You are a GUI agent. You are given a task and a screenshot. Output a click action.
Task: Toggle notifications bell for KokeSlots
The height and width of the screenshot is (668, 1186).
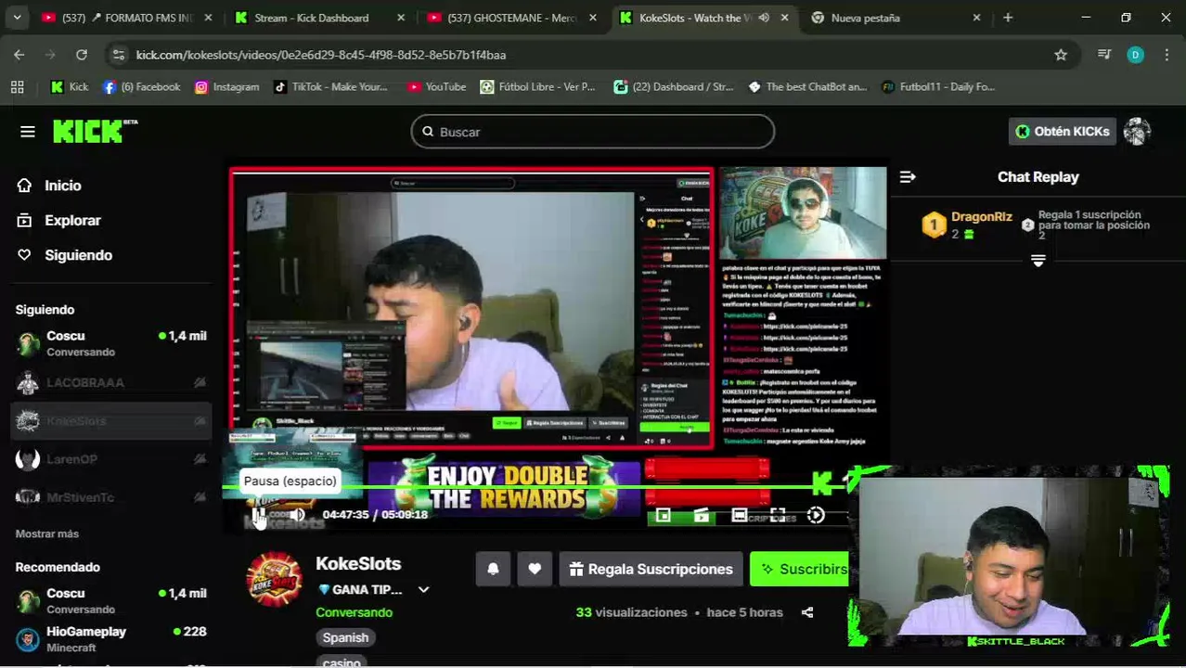click(x=493, y=569)
